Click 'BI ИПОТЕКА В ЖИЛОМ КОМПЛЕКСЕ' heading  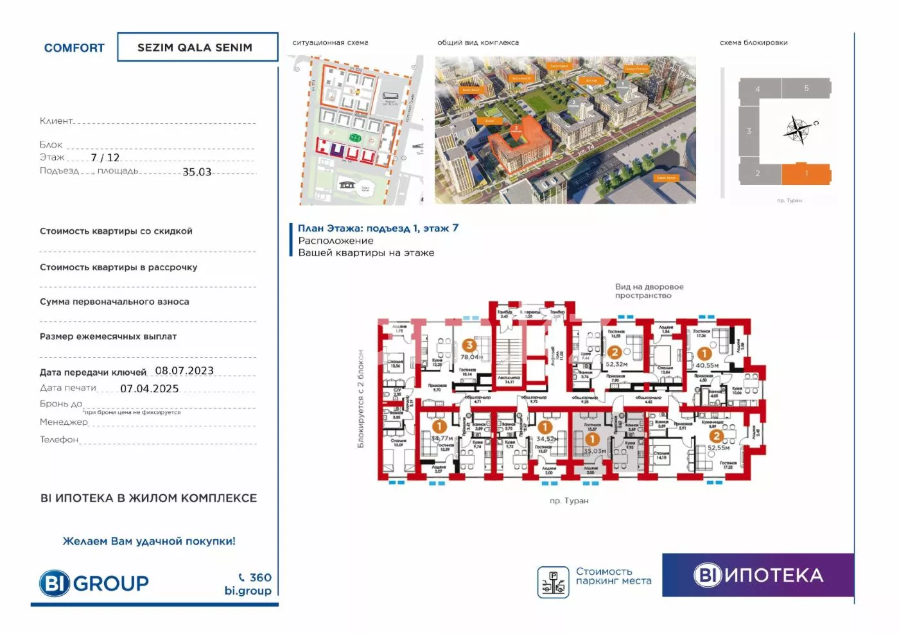(148, 498)
